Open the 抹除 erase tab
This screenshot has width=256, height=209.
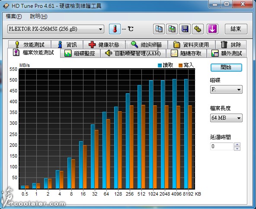(x=231, y=44)
